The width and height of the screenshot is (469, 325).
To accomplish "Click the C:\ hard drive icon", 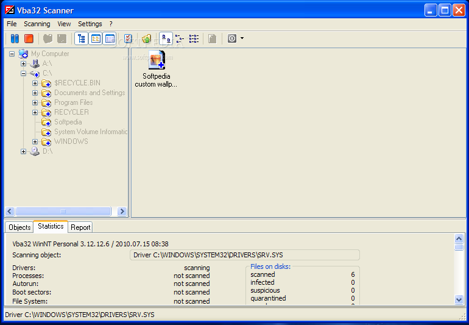I will [35, 73].
